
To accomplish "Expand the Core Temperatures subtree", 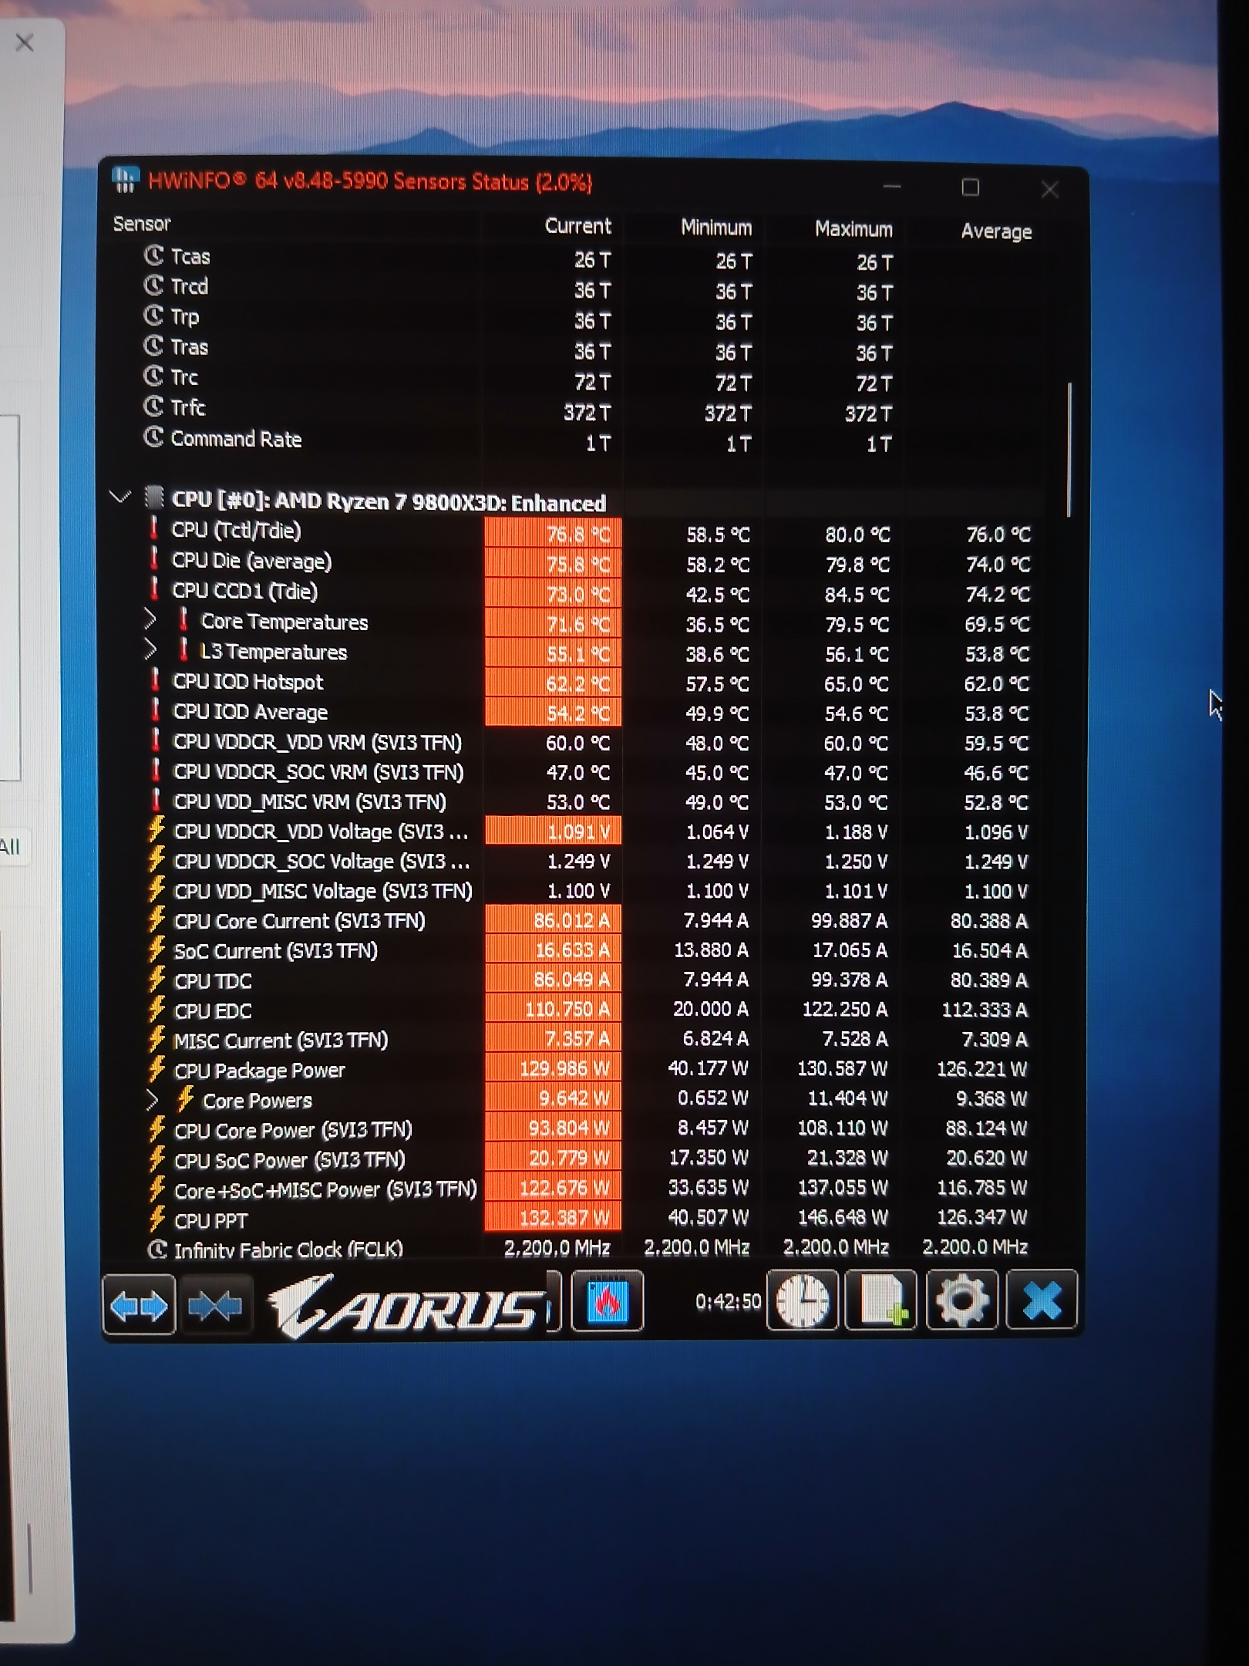I will click(x=150, y=619).
